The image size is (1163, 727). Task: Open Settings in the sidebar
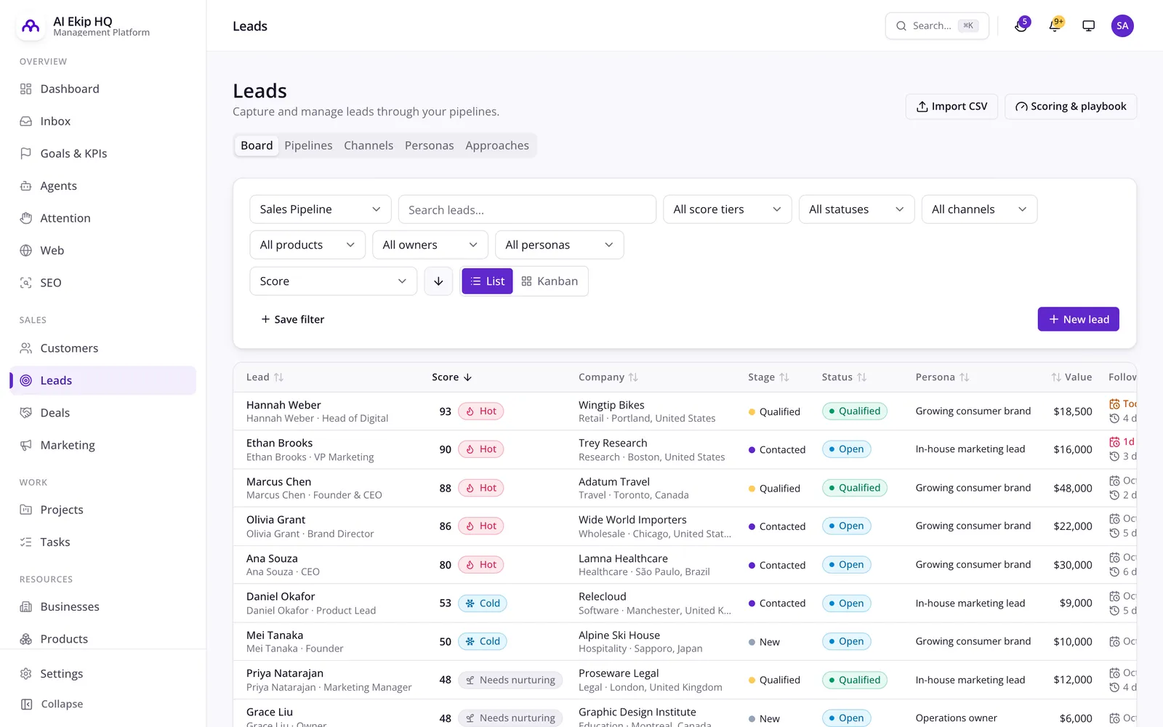coord(103,674)
